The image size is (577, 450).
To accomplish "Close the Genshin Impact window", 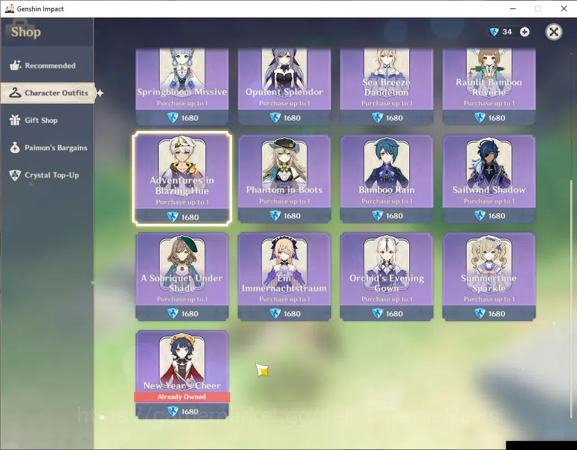I will point(563,8).
